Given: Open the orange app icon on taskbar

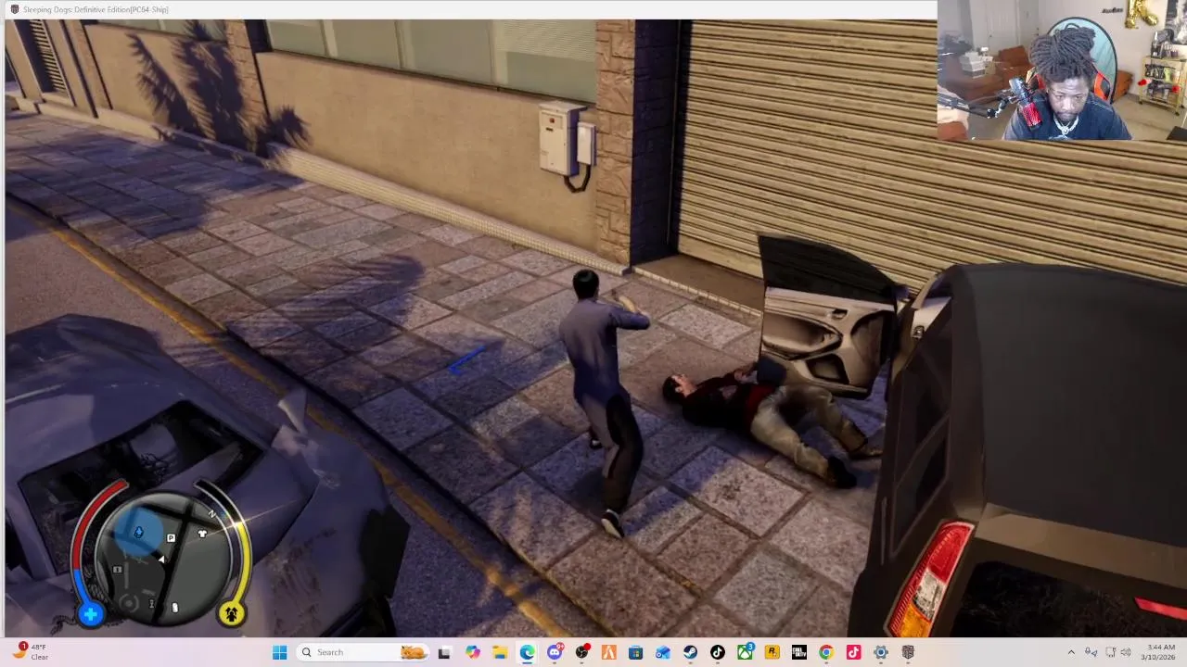Looking at the screenshot, I should tap(608, 652).
